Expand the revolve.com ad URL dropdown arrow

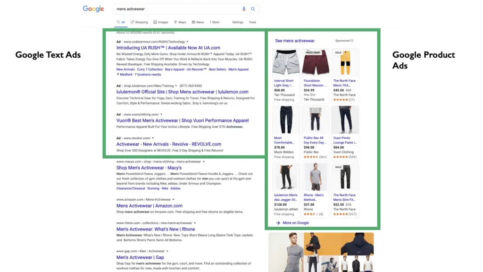(x=153, y=138)
